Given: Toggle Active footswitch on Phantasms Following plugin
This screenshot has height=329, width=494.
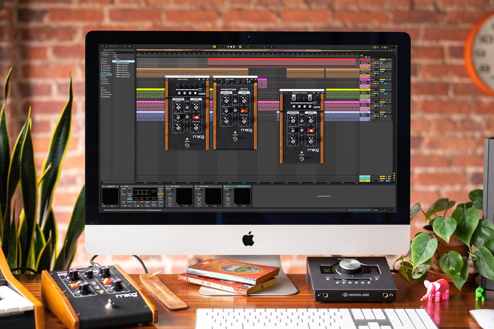Looking at the screenshot, I should pyautogui.click(x=302, y=158).
